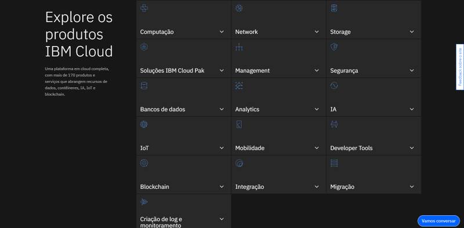
Task: Click the Computação category icon
Action: [144, 8]
